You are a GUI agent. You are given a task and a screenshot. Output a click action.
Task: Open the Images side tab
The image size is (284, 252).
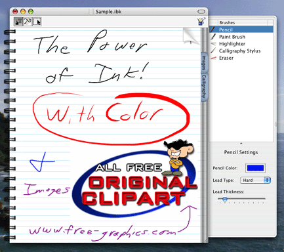click(x=204, y=63)
